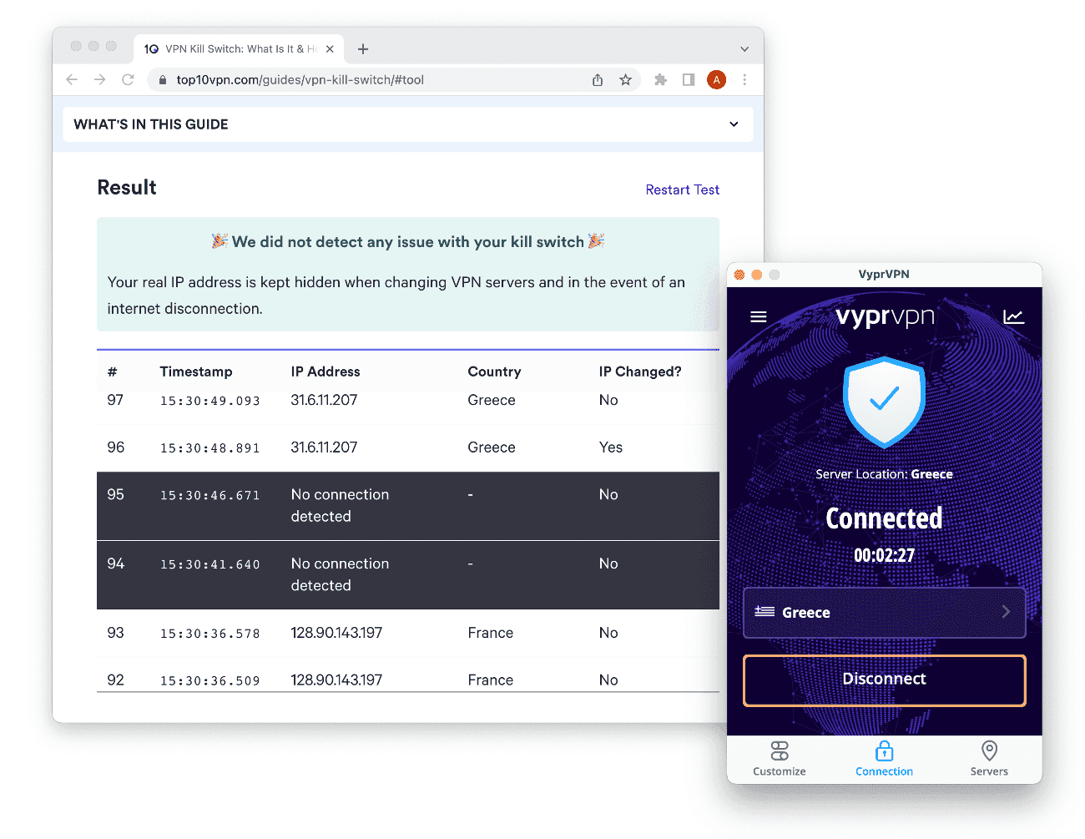Image resolution: width=1085 pixels, height=839 pixels.
Task: Click No connection detected in row 95
Action: click(x=340, y=505)
